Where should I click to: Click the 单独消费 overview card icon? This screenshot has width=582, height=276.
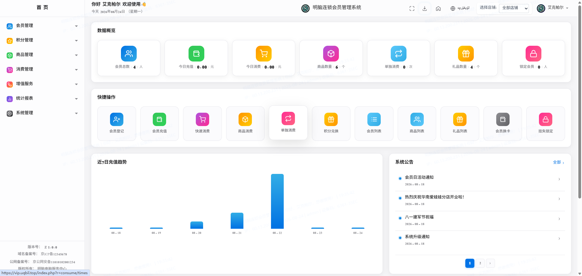point(399,54)
